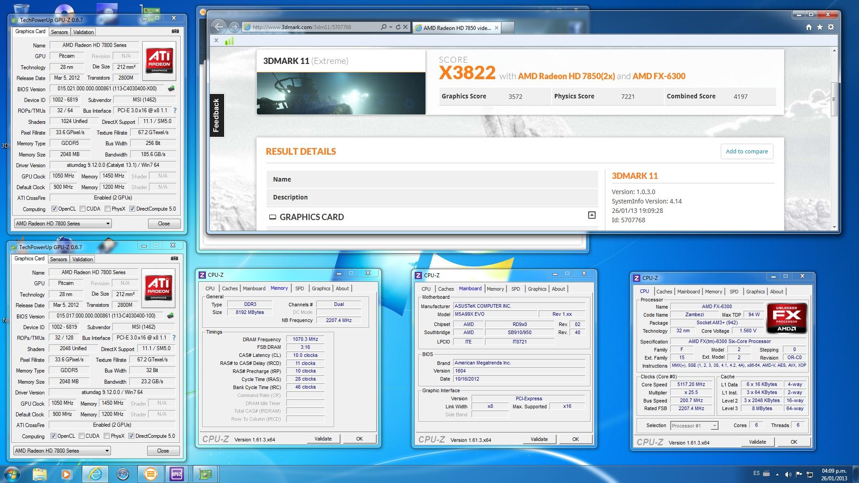Toggle PhysX checkbox in upper GPU-Z

[108, 209]
